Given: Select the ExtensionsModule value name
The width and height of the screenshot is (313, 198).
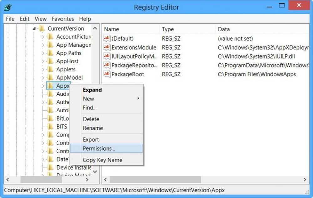Looking at the screenshot, I should pyautogui.click(x=134, y=47).
